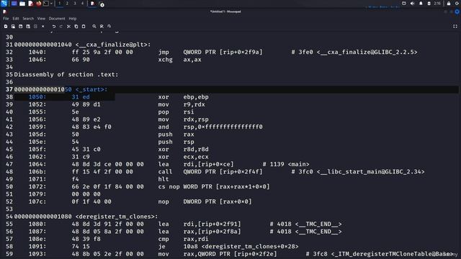
Task: Open the View menu
Action: click(41, 19)
